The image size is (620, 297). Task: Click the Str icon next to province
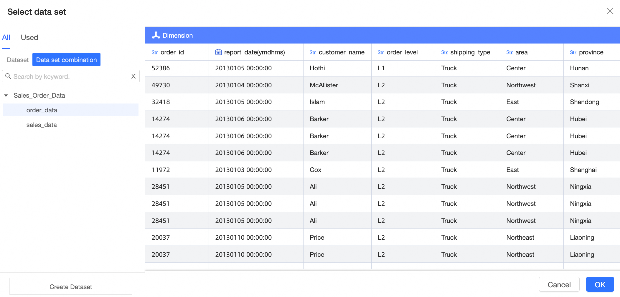click(573, 52)
